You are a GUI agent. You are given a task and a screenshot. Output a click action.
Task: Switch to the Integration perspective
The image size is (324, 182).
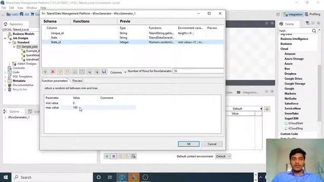(293, 14)
